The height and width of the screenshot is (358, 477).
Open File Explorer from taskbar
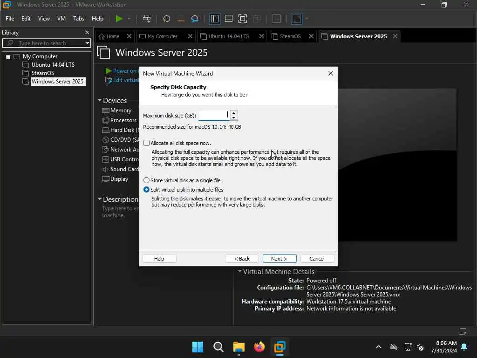(239, 346)
